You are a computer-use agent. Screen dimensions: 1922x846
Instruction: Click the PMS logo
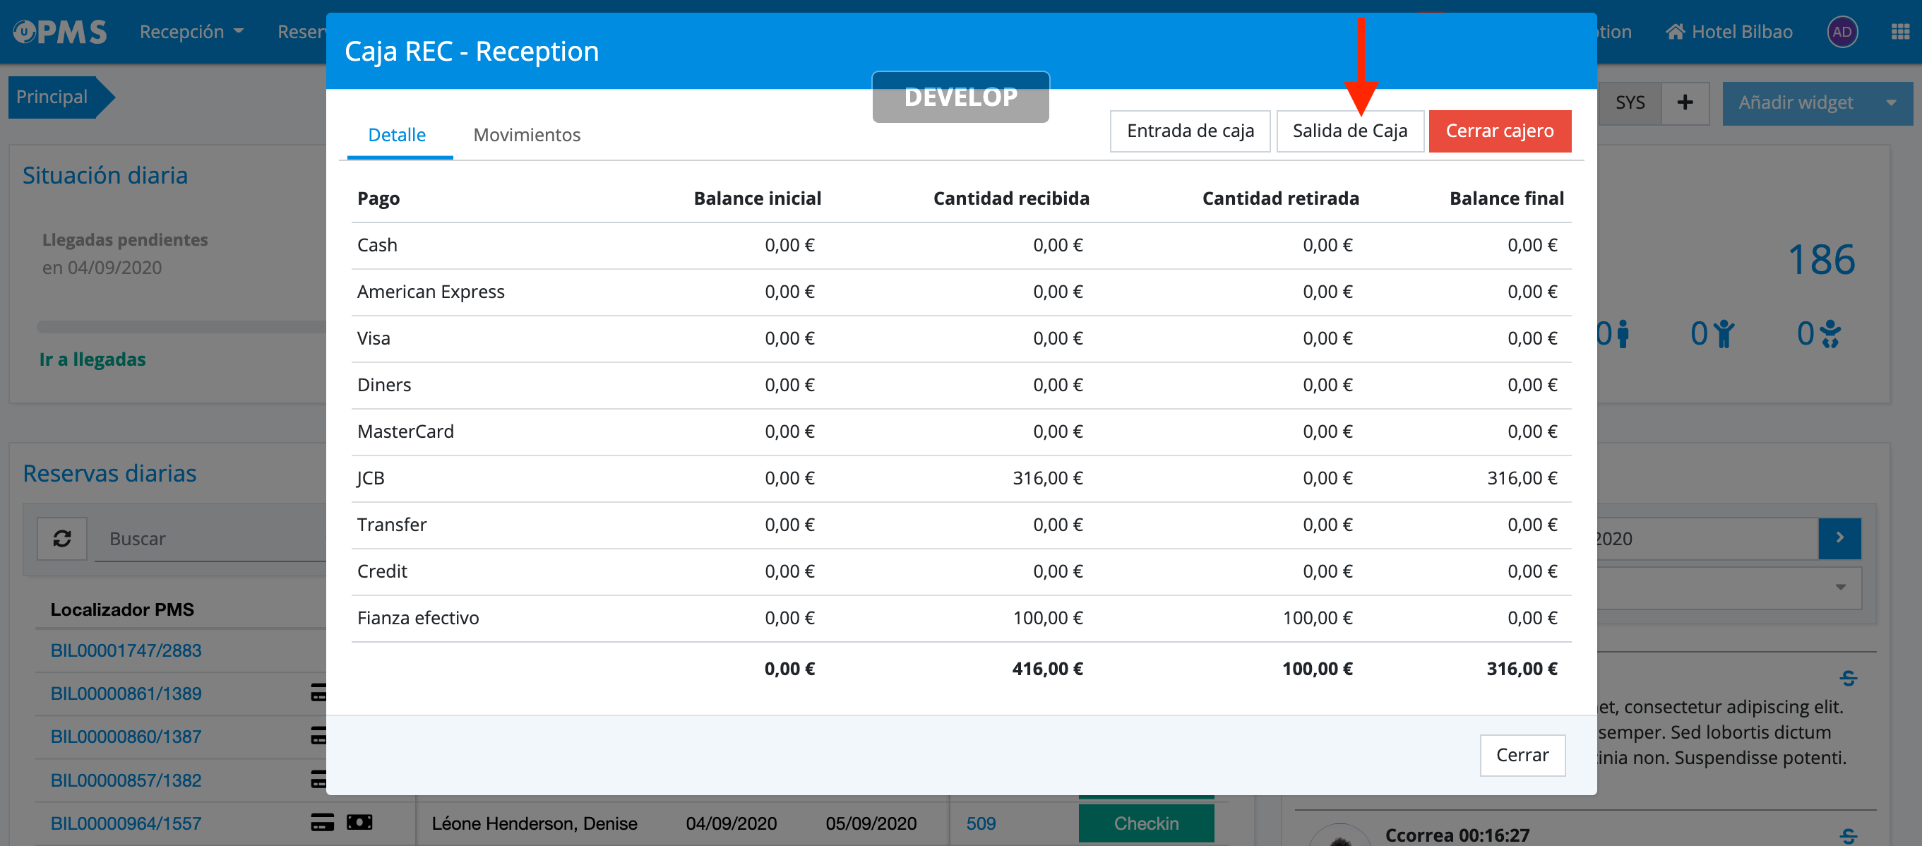pos(60,32)
